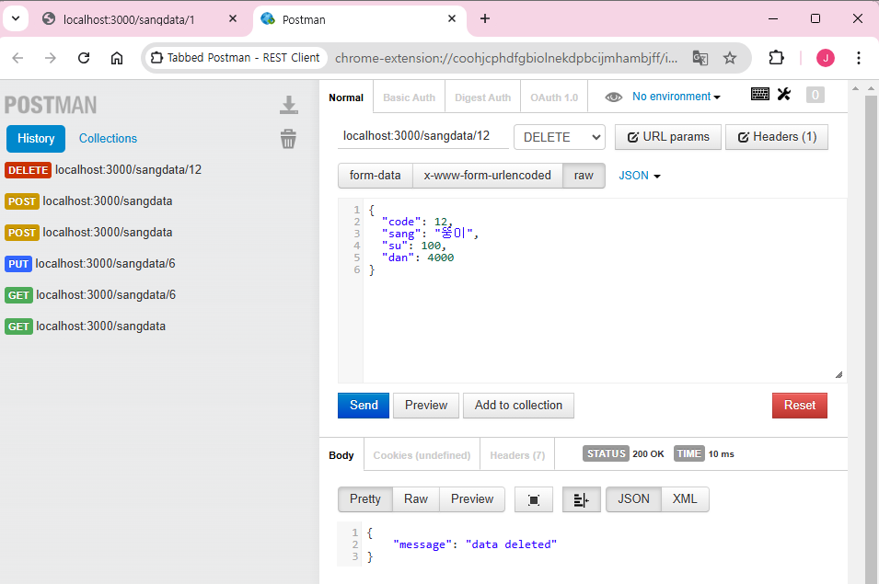Open PUT localhost:3000/sangdata/6 history item
The height and width of the screenshot is (584, 879).
pos(90,264)
